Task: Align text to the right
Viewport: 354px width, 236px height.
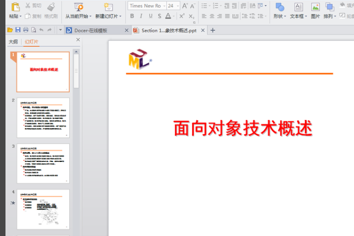Action: [x=219, y=16]
